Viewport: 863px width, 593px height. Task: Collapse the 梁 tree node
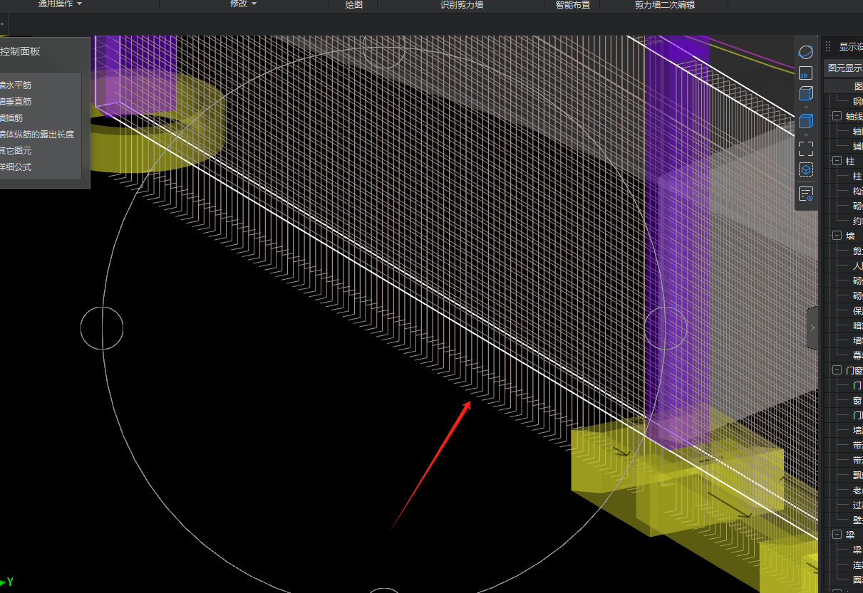click(x=836, y=535)
